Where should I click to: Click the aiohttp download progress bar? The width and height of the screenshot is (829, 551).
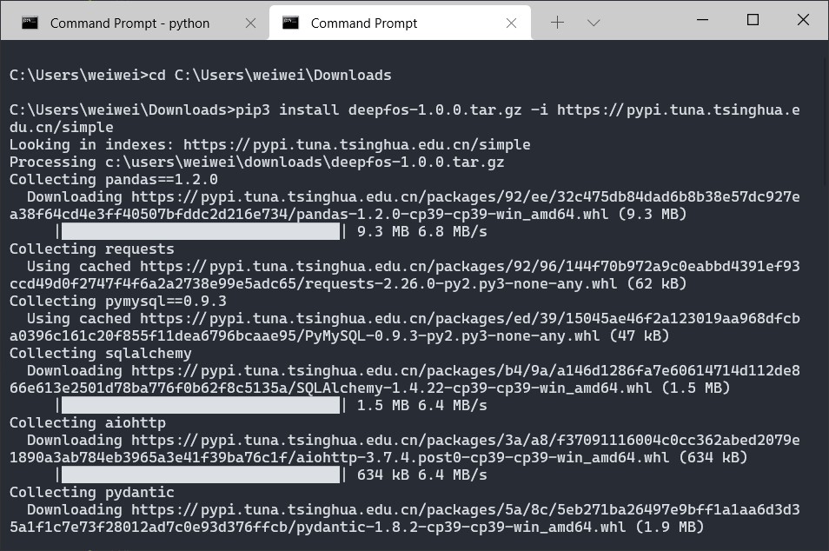point(200,475)
